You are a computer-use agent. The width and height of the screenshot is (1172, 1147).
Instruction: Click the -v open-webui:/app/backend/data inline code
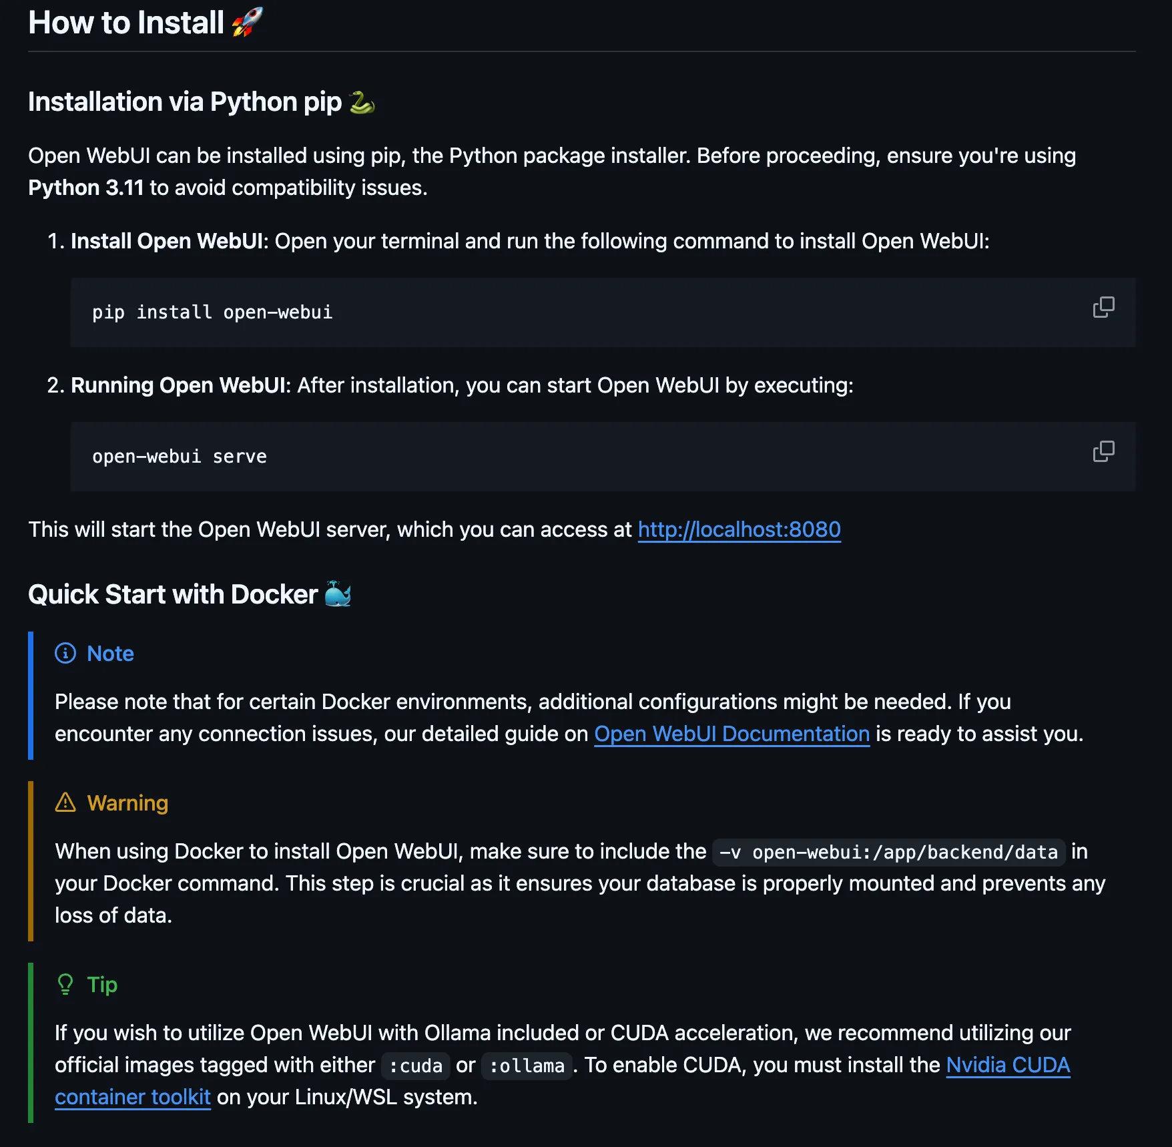pyautogui.click(x=888, y=852)
